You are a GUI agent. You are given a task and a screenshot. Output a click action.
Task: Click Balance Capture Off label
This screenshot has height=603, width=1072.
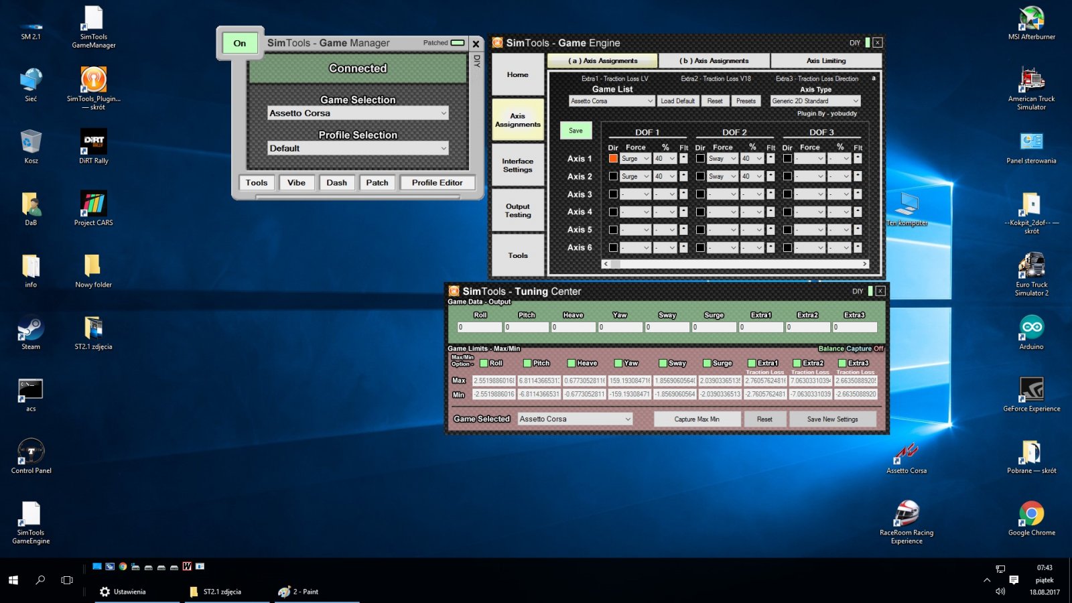[x=850, y=348]
